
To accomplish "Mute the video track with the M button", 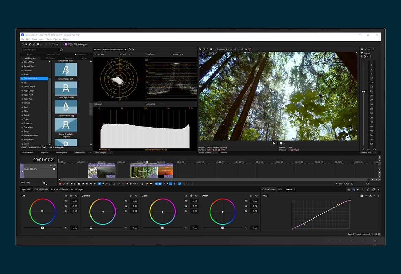I will pyautogui.click(x=51, y=165).
